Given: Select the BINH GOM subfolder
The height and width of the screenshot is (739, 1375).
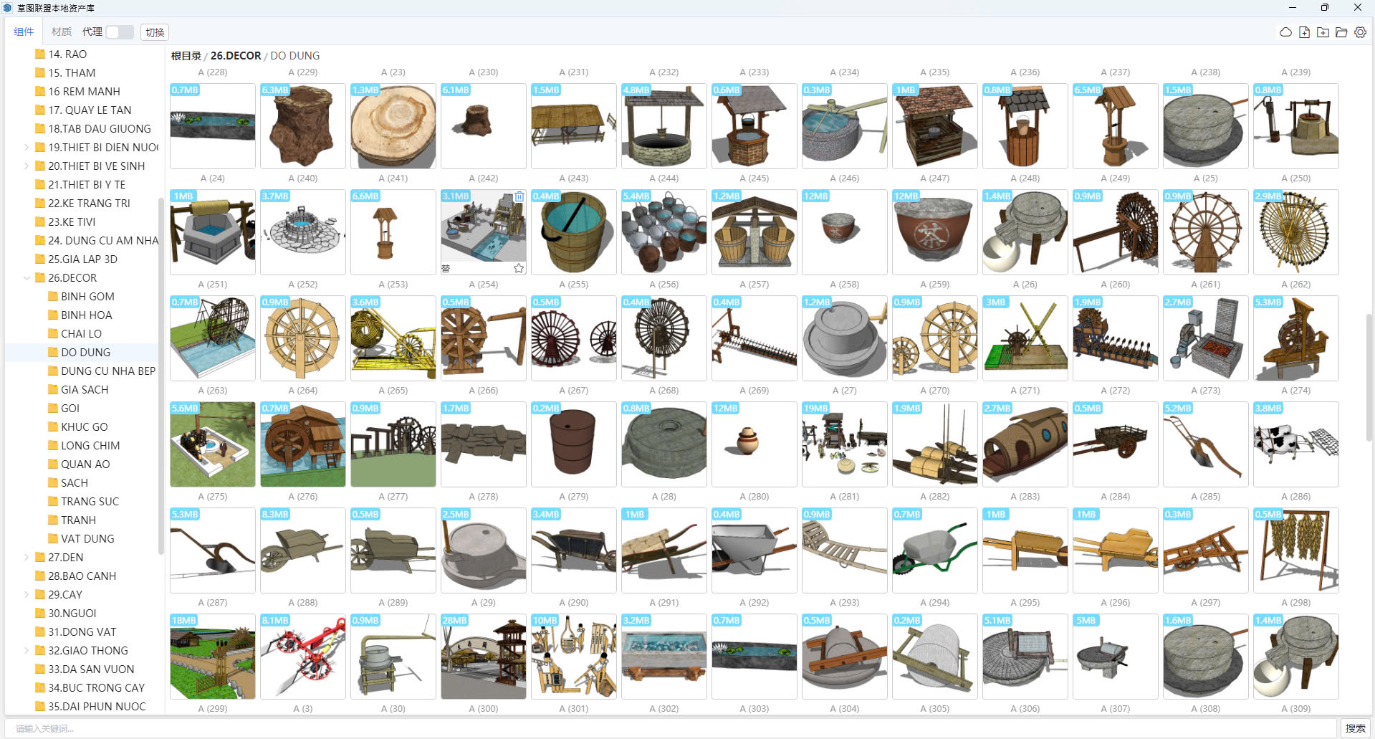Looking at the screenshot, I should pyautogui.click(x=87, y=297).
